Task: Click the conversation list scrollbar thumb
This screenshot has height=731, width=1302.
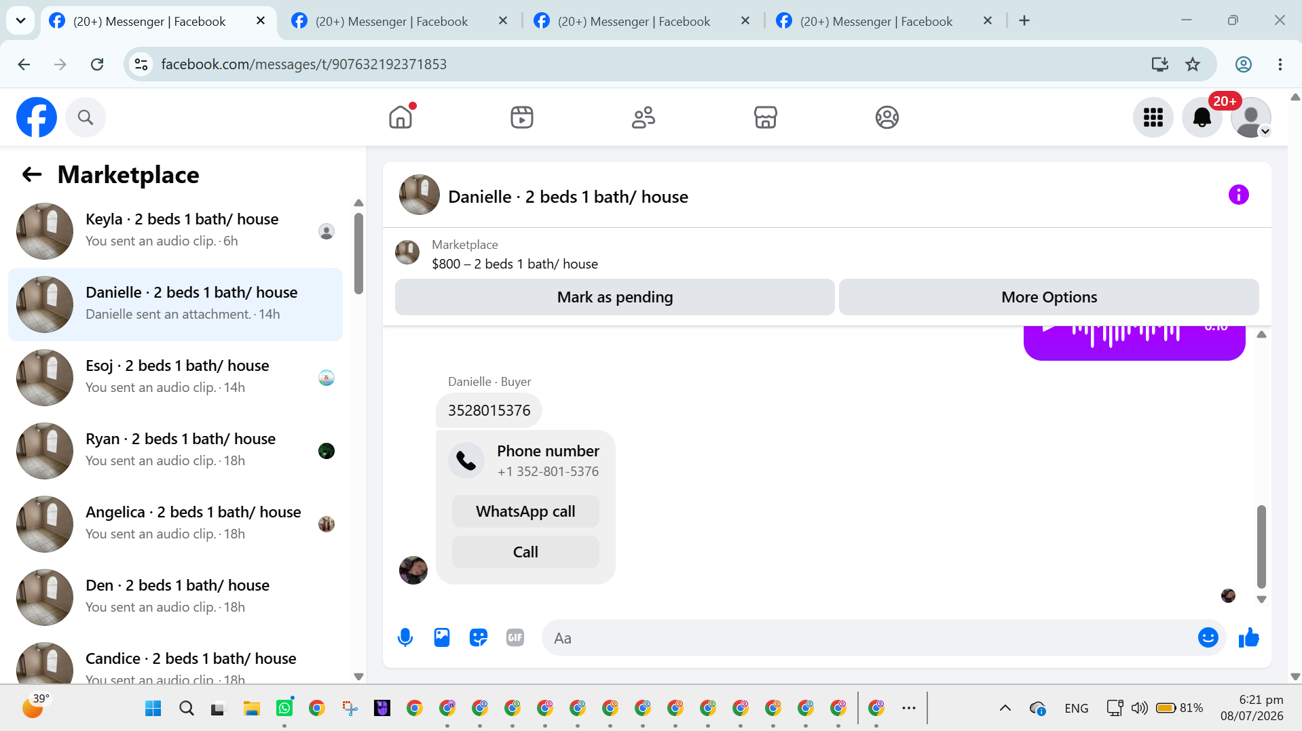Action: tap(358, 254)
